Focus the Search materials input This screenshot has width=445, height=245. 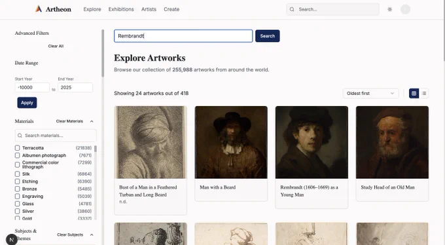(x=56, y=136)
